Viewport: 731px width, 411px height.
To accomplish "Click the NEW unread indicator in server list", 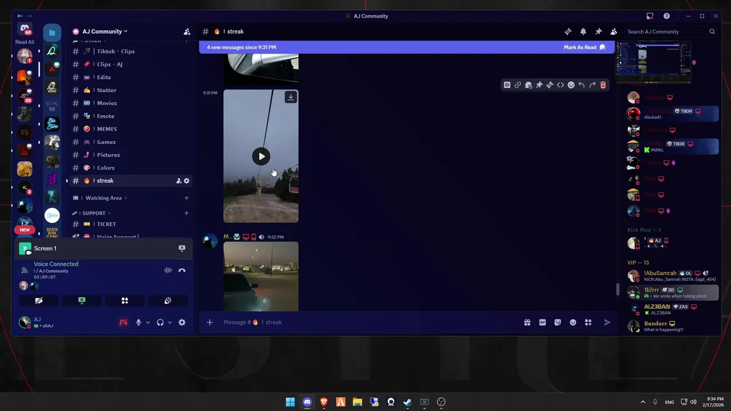I will [x=25, y=230].
